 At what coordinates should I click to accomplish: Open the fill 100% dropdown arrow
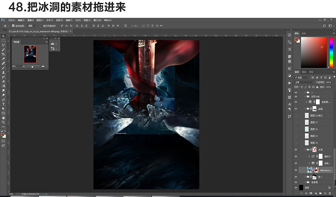(x=333, y=87)
